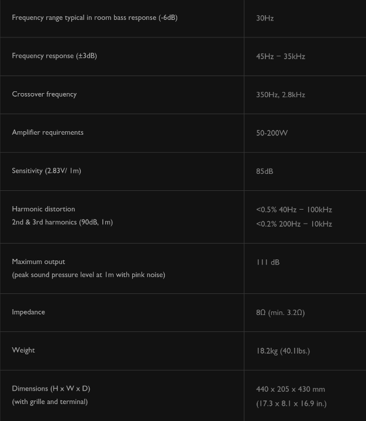The height and width of the screenshot is (421, 366).
Task: Click the Sensitivity (2.83V/1m) label
Action: pos(47,170)
